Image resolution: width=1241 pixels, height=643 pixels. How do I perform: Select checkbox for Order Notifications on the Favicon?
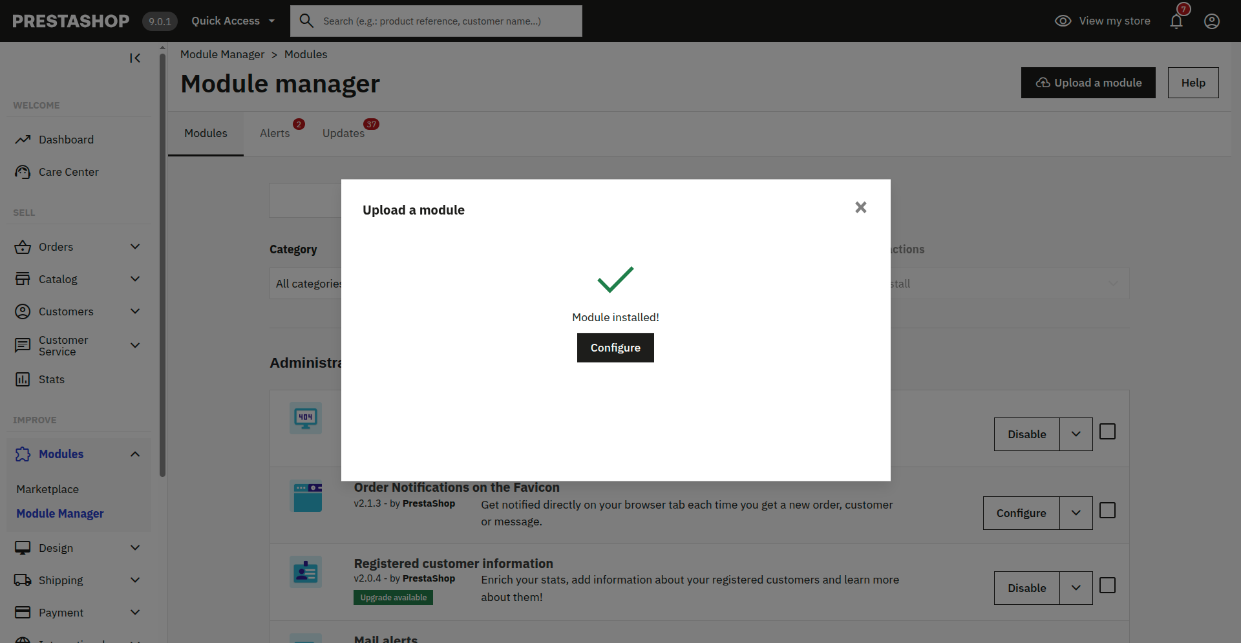pyautogui.click(x=1108, y=511)
